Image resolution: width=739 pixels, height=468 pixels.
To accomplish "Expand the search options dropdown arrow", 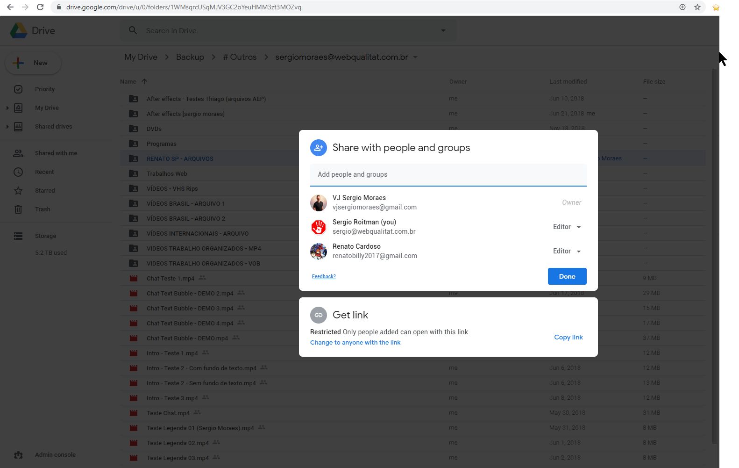I will (x=443, y=31).
